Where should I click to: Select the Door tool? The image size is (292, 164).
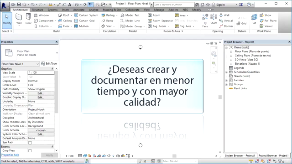click(28, 19)
